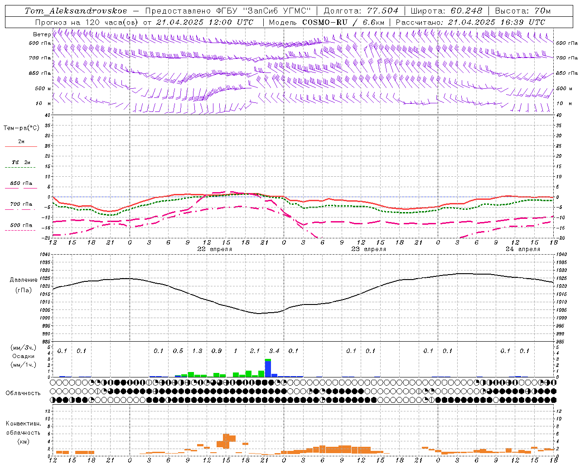Click the Осадки precipitation label

[23, 356]
